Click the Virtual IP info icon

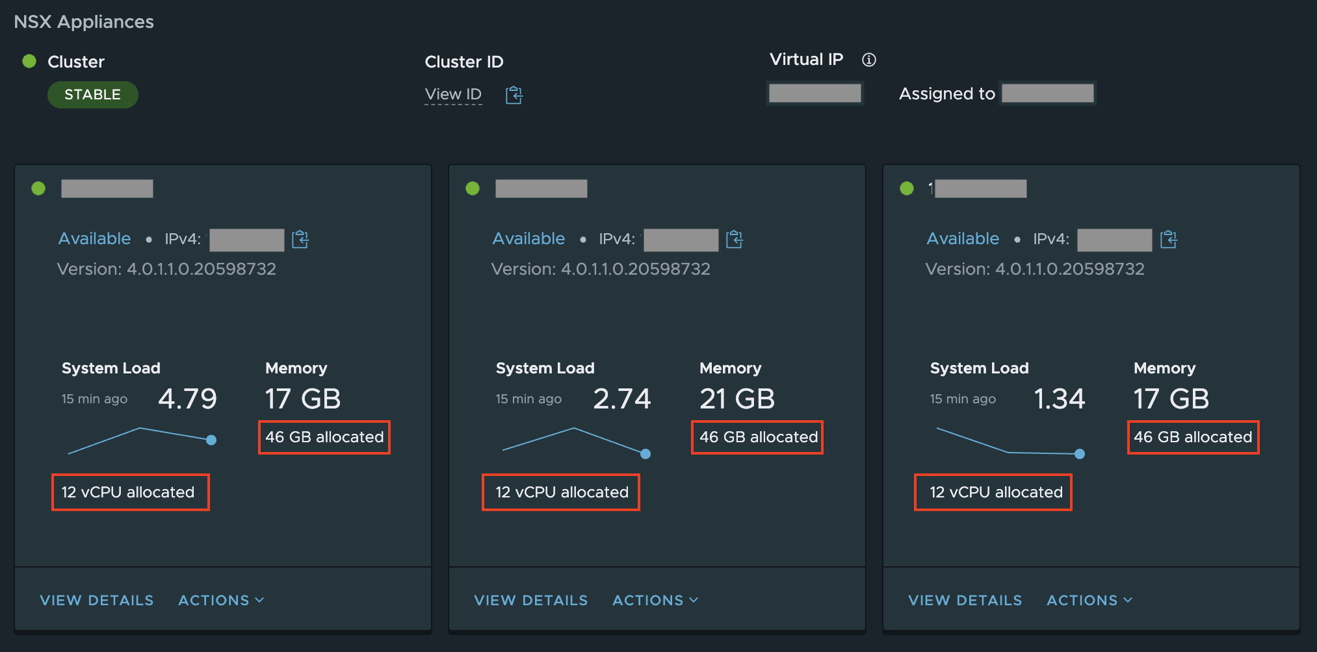click(x=868, y=60)
